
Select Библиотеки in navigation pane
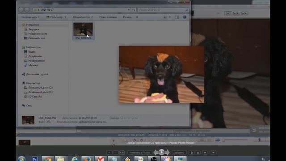(33, 47)
